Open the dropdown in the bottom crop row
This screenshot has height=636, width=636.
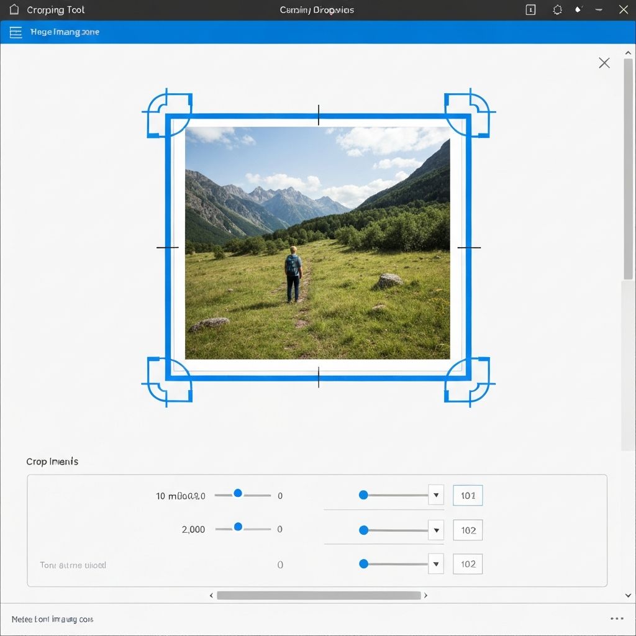pos(437,564)
